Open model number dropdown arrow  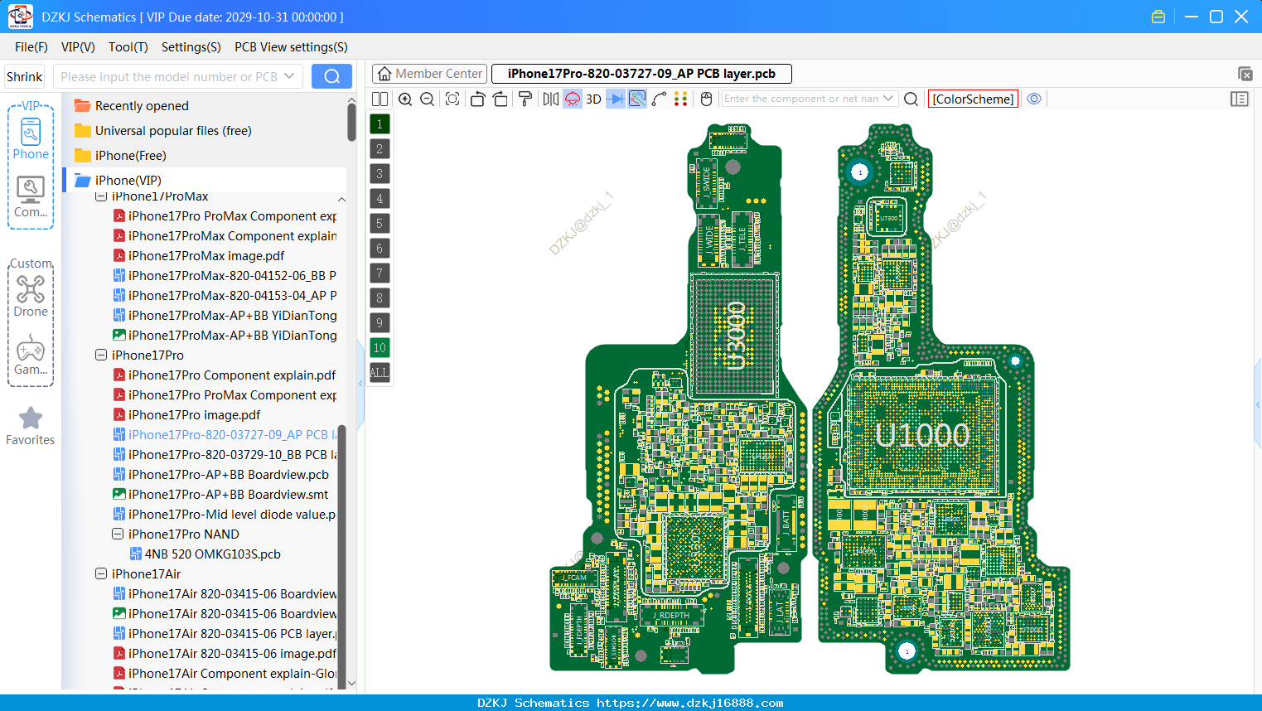pyautogui.click(x=289, y=76)
